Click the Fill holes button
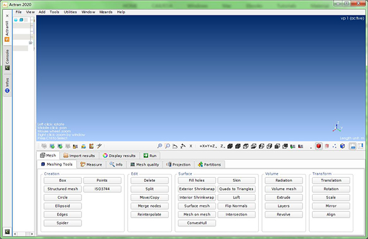 pyautogui.click(x=197, y=181)
